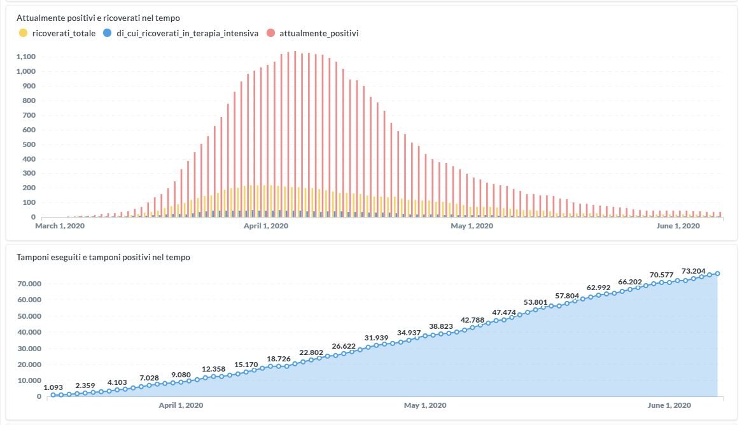Click 'May 1, 2020' axis label in bottom chart
This screenshot has height=425, width=742.
pos(425,405)
